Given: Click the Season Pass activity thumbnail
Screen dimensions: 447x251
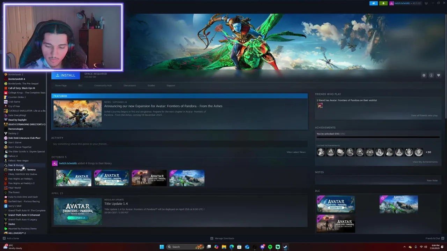Looking at the screenshot, I should pos(111,178).
